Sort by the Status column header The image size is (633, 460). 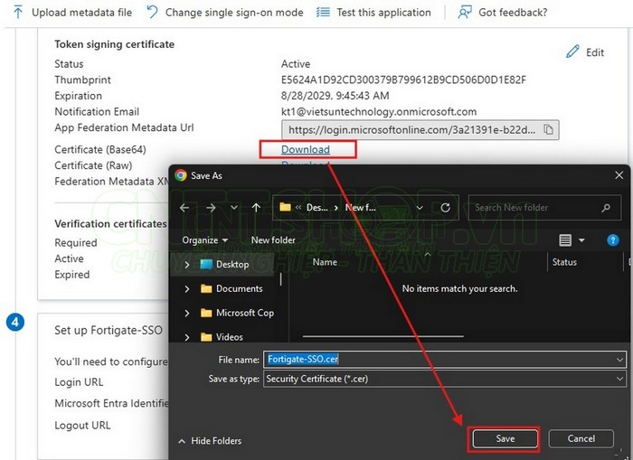coord(564,262)
